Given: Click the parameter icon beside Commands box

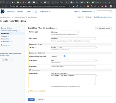Looking at the screenshot, I should (x=97, y=76).
